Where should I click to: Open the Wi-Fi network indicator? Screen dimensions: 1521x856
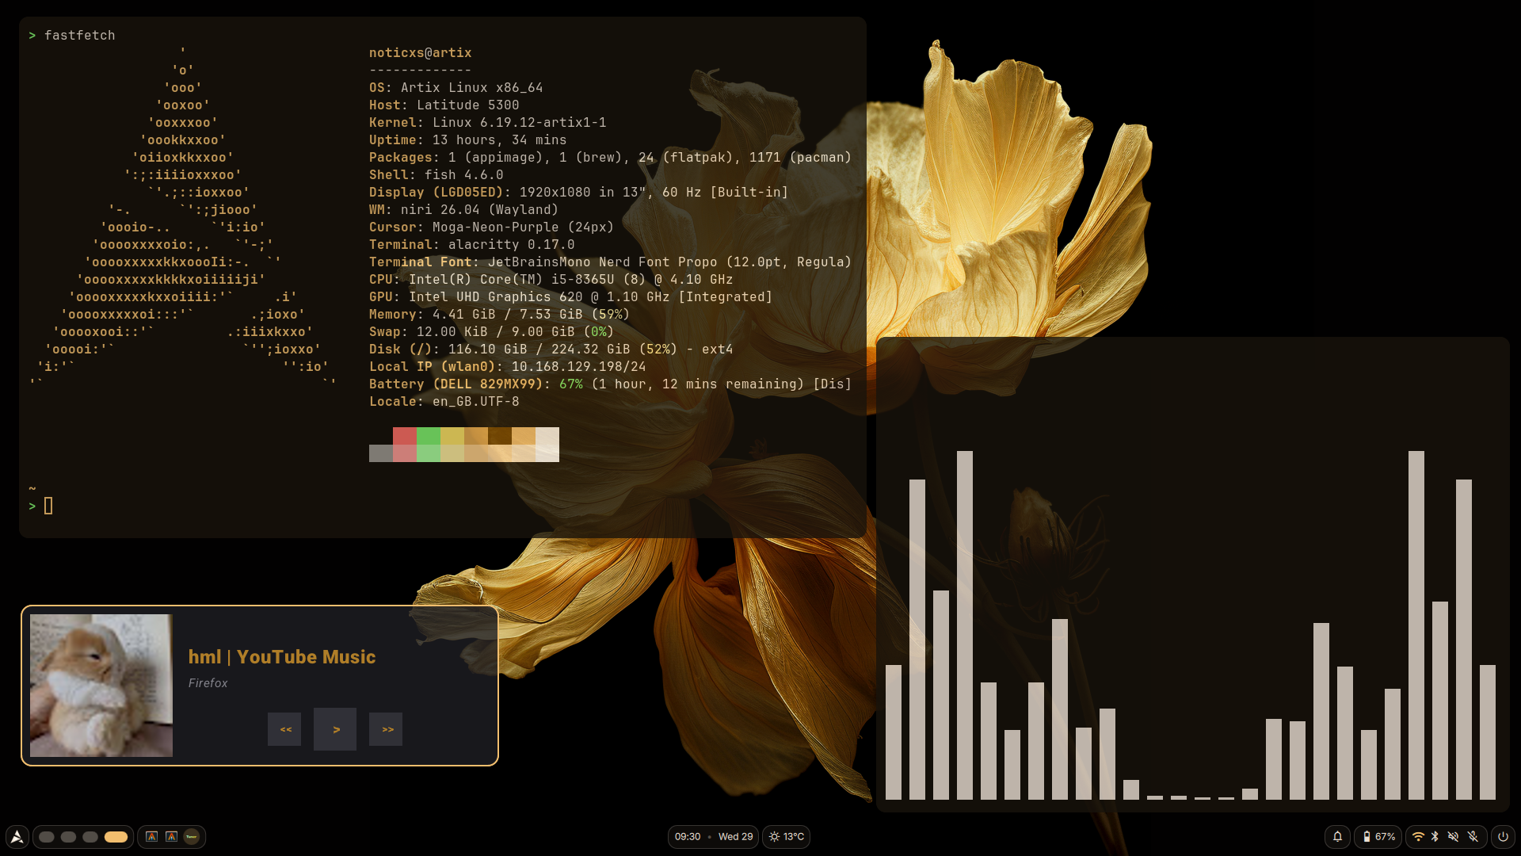1418,836
